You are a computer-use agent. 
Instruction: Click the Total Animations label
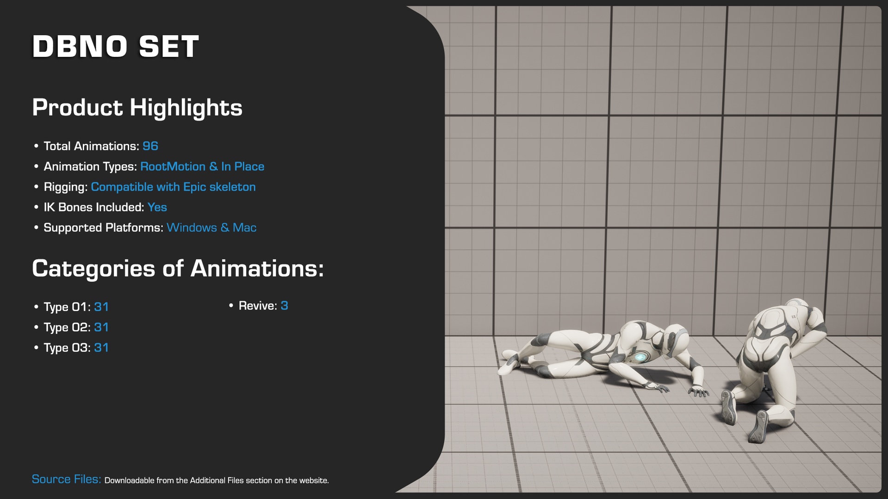pos(91,146)
